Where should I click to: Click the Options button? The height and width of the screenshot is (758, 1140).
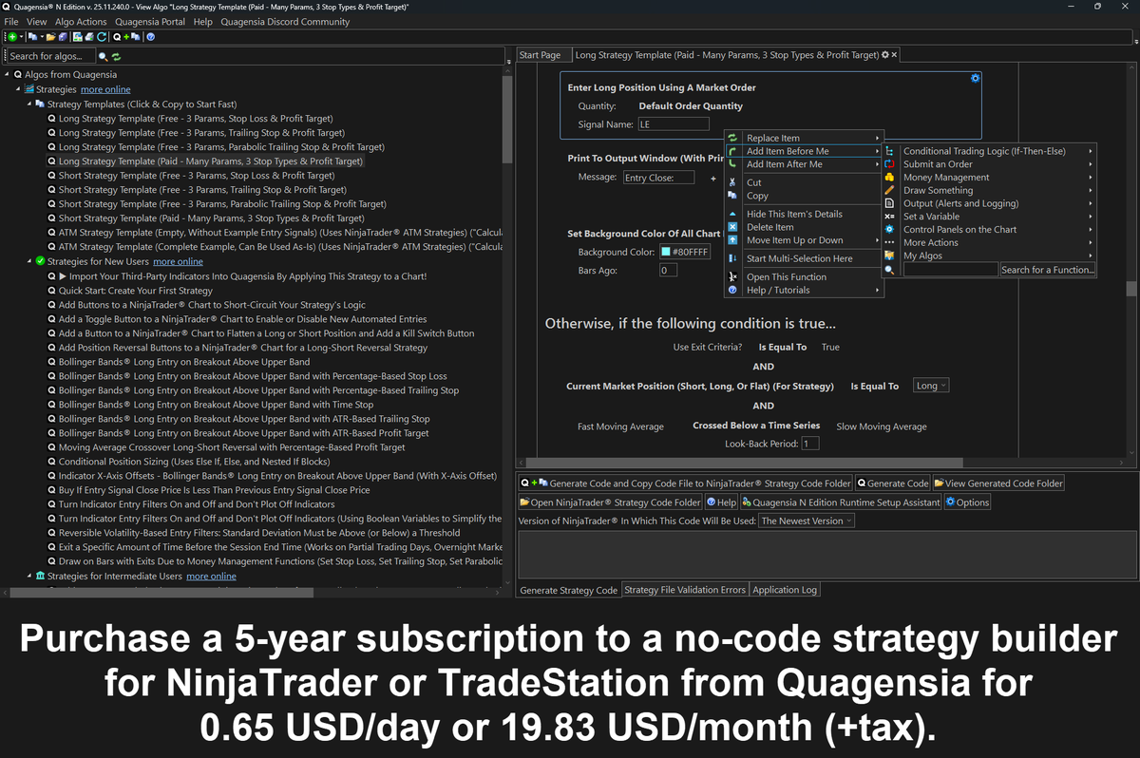[x=967, y=502]
